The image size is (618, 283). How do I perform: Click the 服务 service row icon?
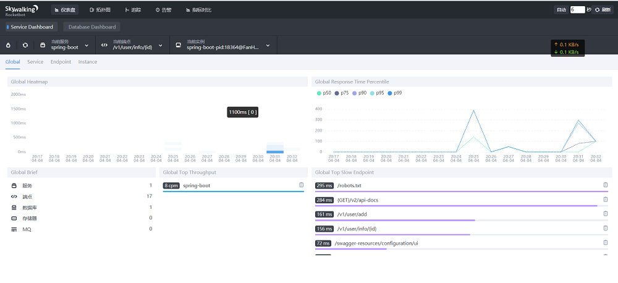(x=14, y=185)
